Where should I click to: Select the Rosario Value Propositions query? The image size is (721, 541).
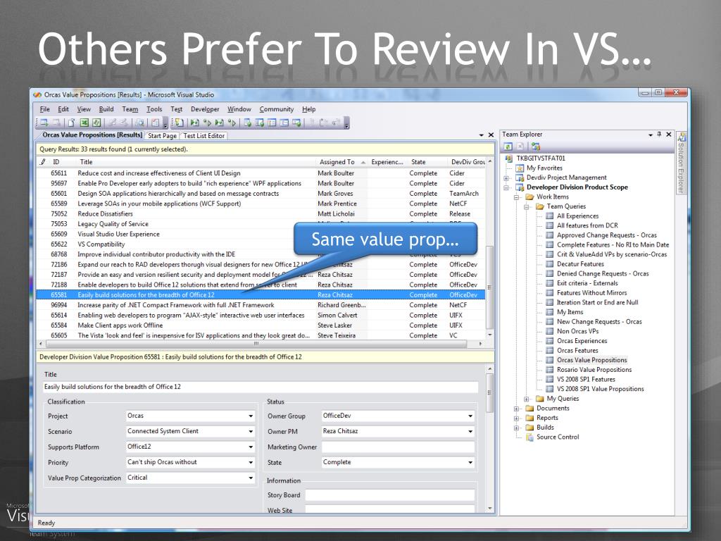tap(594, 370)
